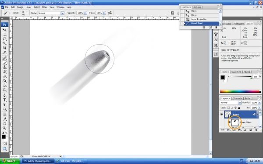Open the Filter menu
The width and height of the screenshot is (263, 164).
click(44, 7)
